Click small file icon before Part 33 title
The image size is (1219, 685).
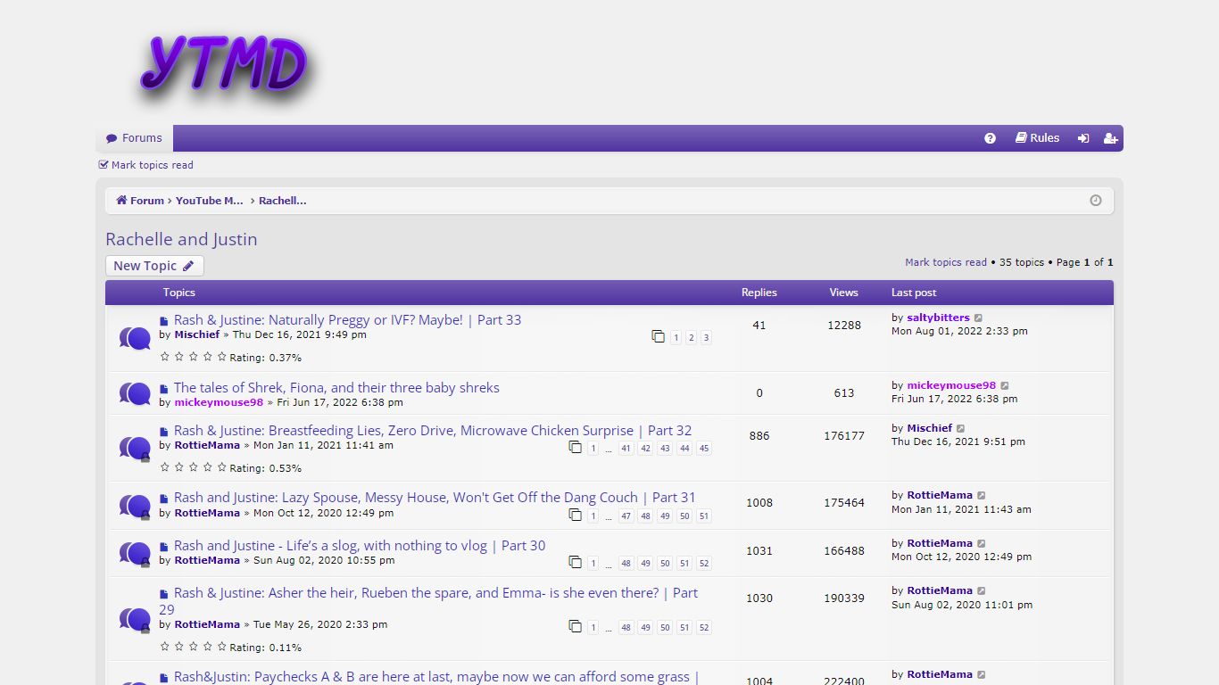[x=164, y=321]
